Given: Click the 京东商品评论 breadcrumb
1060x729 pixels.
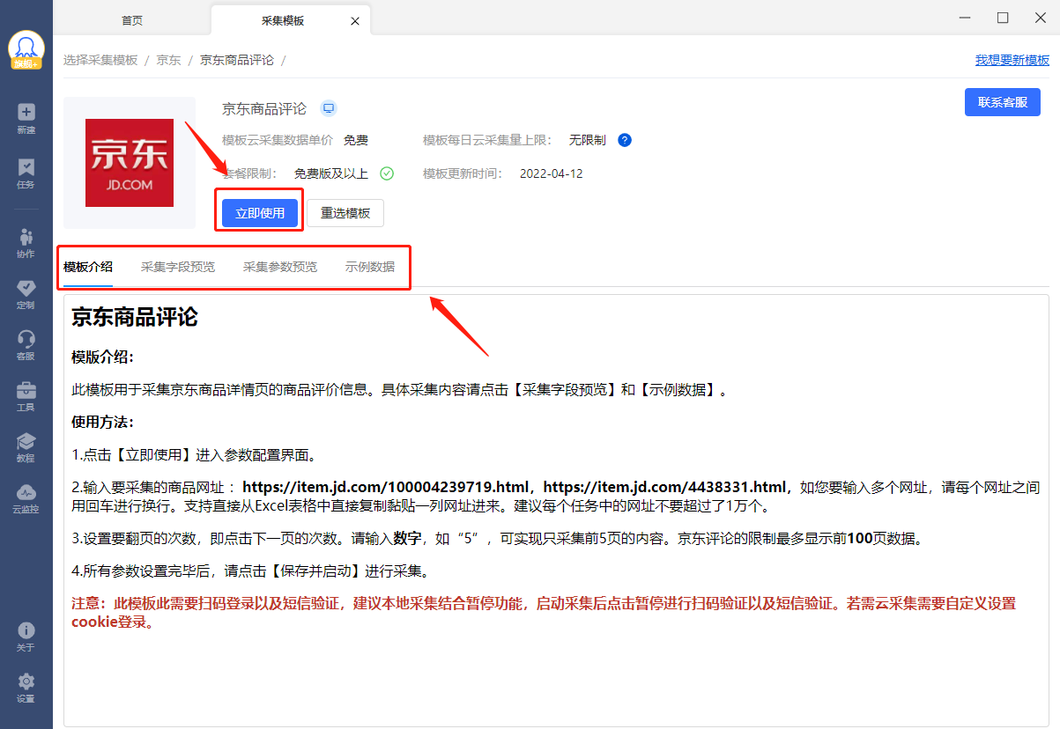Looking at the screenshot, I should click(x=237, y=60).
